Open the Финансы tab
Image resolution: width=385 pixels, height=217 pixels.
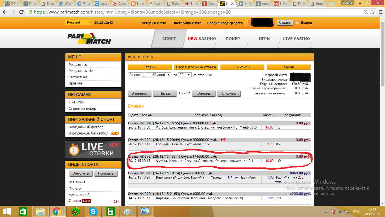point(242,67)
